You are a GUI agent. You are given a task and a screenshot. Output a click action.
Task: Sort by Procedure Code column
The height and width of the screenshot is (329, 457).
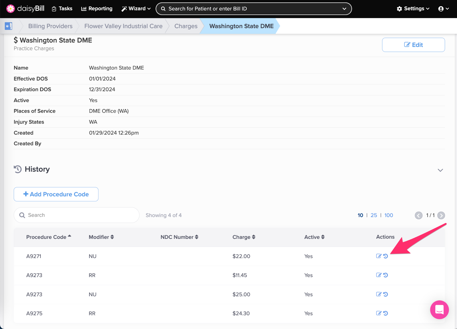49,237
